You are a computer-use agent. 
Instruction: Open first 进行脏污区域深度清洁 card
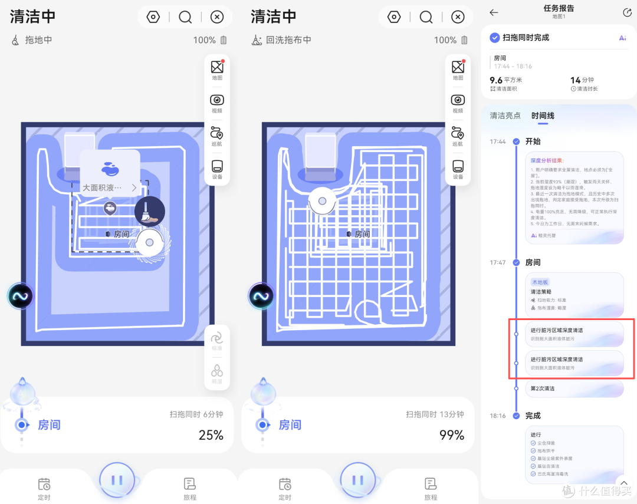(574, 334)
